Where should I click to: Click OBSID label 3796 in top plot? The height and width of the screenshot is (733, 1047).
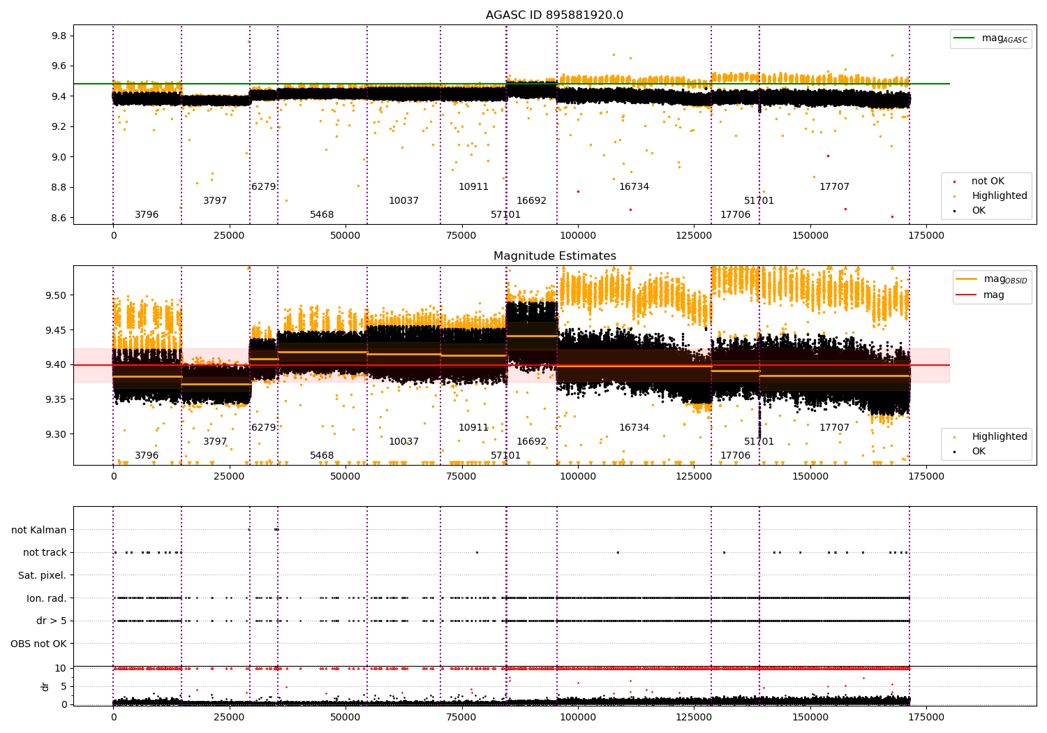click(147, 215)
